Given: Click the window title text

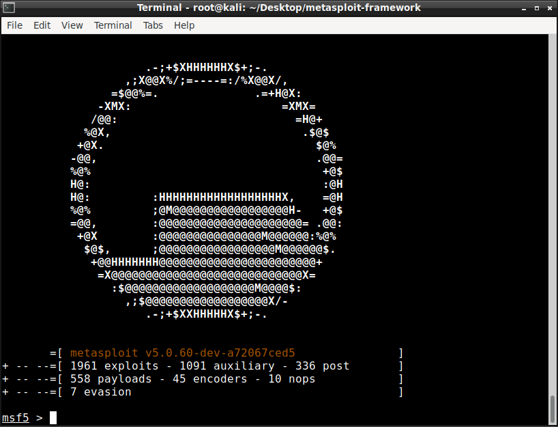Looking at the screenshot, I should 279,8.
